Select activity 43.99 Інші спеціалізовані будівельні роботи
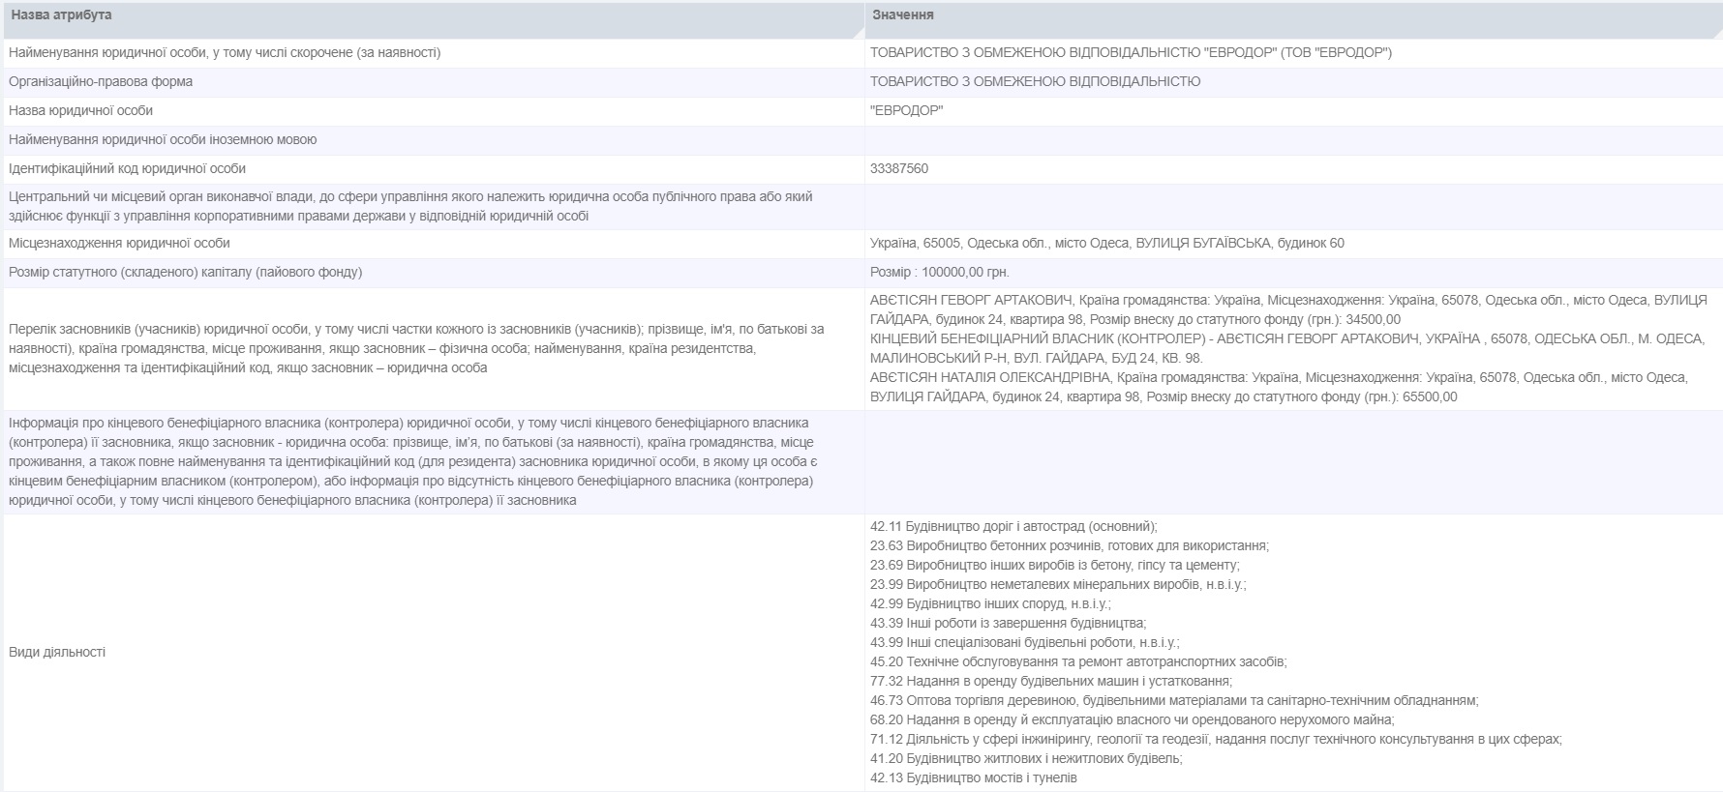Screen dimensions: 1723x792 1025,643
